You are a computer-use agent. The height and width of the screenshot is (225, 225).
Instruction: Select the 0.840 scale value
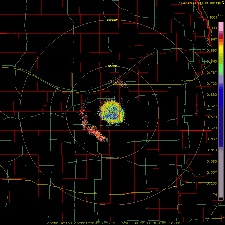click(212, 61)
